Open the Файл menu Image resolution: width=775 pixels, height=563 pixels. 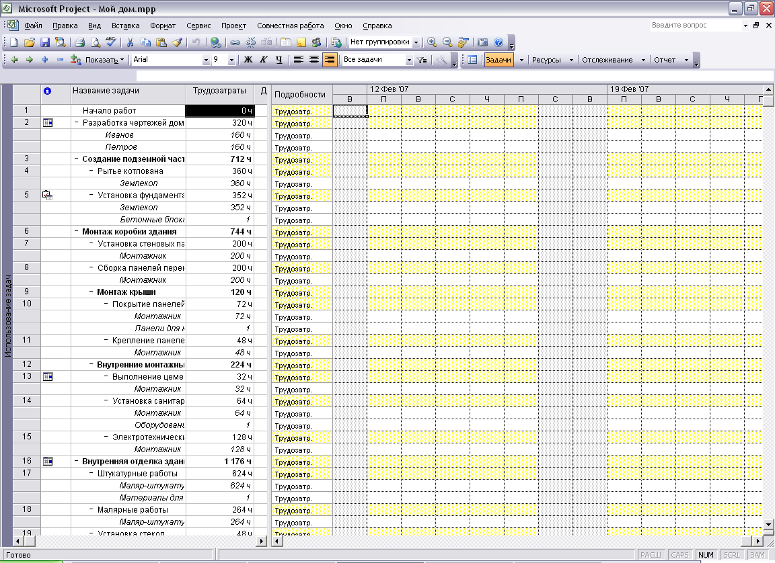[x=33, y=26]
